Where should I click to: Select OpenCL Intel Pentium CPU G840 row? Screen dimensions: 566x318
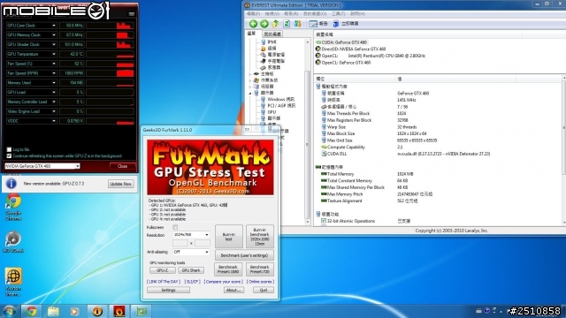click(370, 56)
